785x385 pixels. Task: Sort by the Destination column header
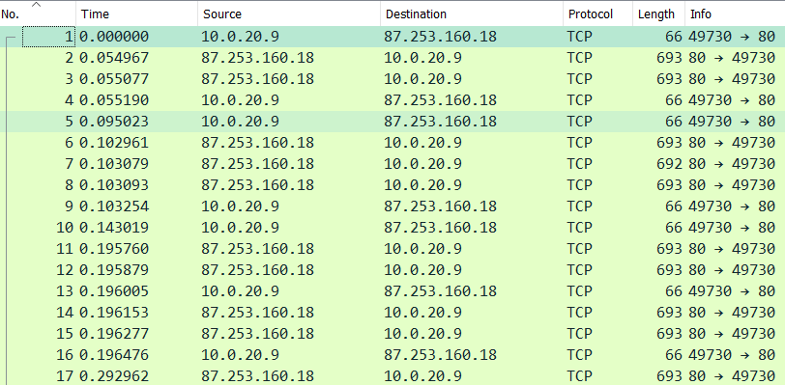point(472,14)
